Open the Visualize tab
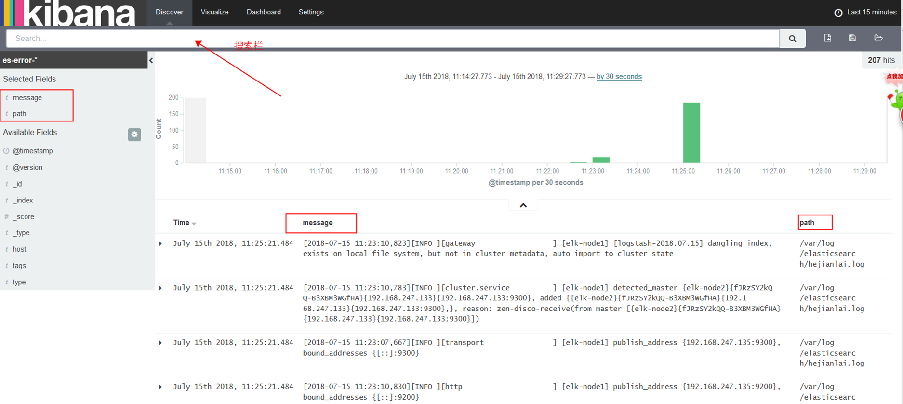 tap(214, 12)
